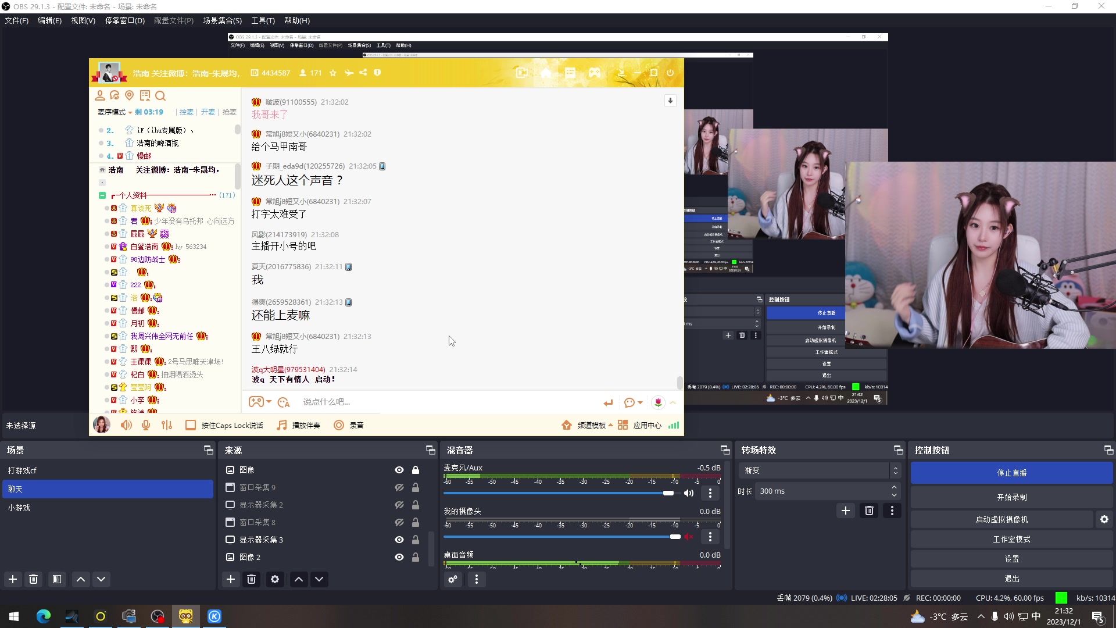Open 文件(F) menu

[17, 20]
